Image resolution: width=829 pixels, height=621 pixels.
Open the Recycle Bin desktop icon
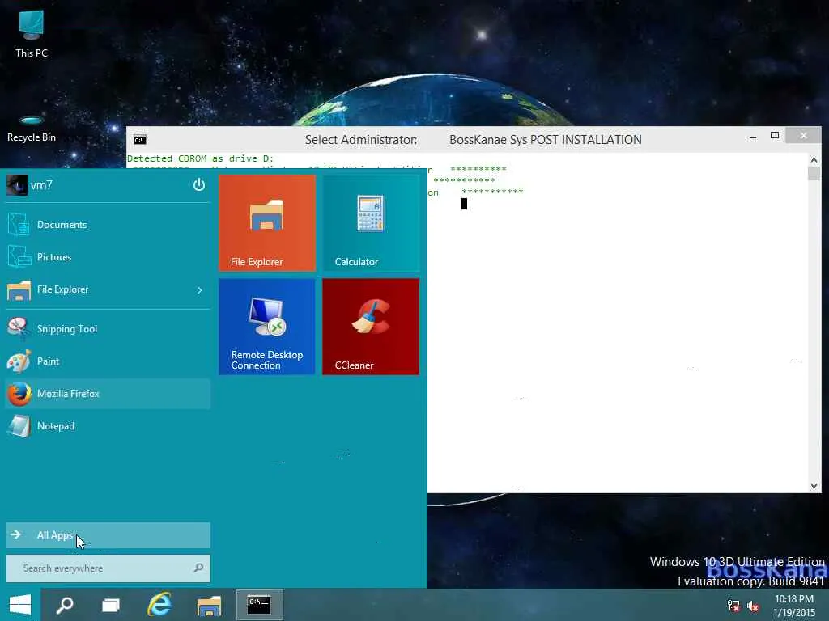32,129
